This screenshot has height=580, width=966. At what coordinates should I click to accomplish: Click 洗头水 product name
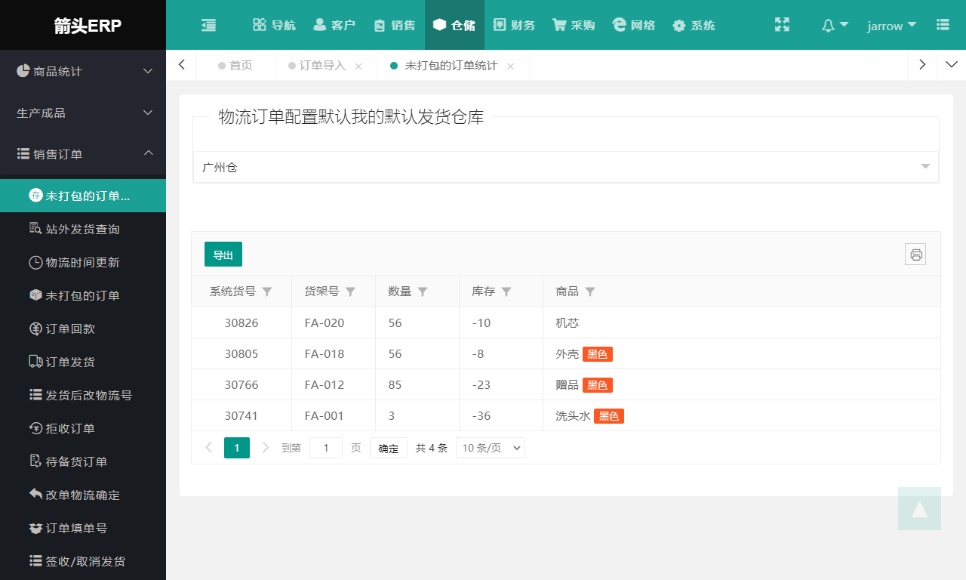573,416
